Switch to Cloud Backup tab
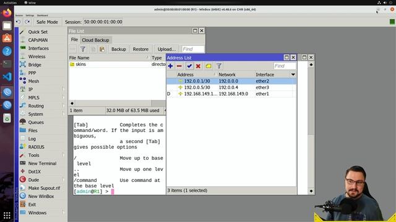The height and width of the screenshot is (222, 396). (x=95, y=40)
